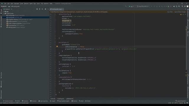Expand the app module tree node
Image resolution: width=189 pixels, height=106 pixels.
point(3,11)
